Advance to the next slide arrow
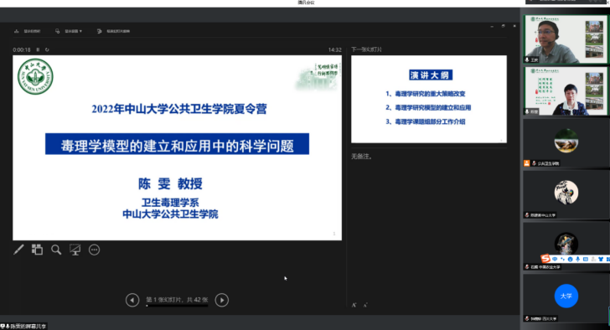Image resolution: width=610 pixels, height=330 pixels. point(222,300)
